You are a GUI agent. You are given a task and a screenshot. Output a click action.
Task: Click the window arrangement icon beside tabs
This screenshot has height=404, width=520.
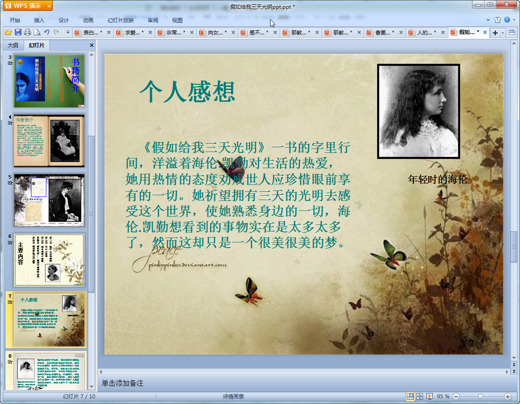(512, 32)
